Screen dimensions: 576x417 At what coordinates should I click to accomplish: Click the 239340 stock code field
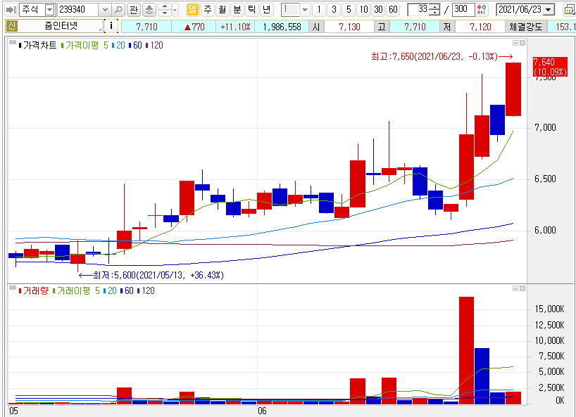point(78,10)
